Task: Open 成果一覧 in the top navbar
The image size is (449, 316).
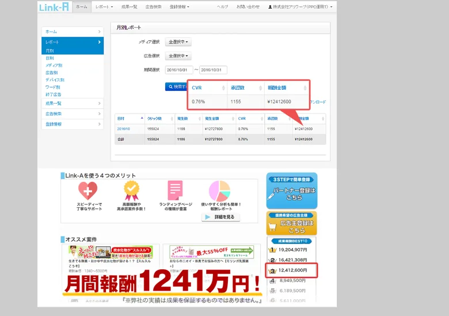Action: coord(129,7)
